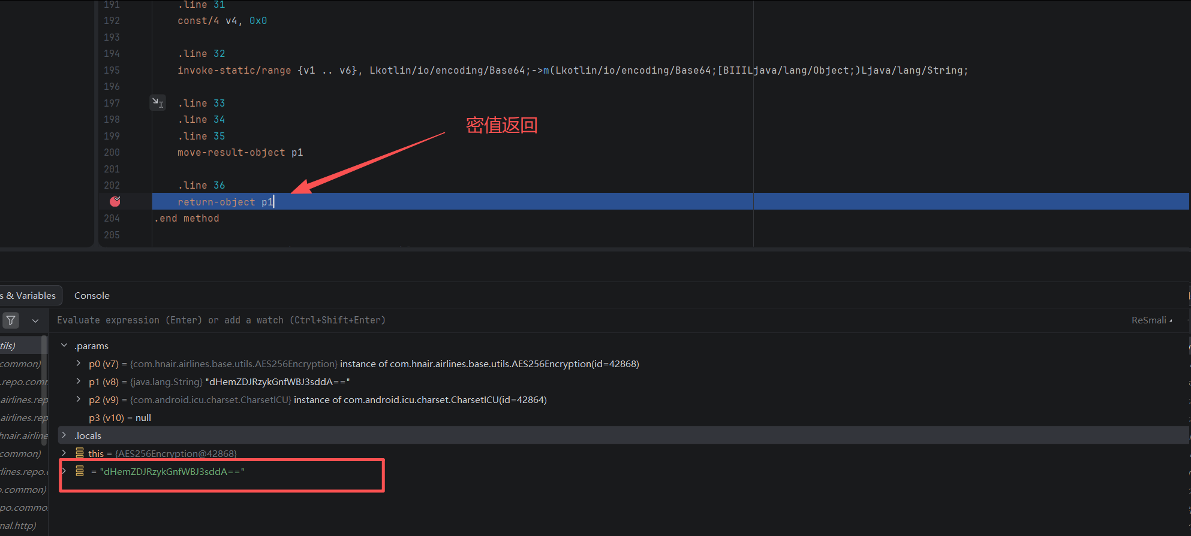
Task: Switch to the Console tab
Action: coord(92,295)
